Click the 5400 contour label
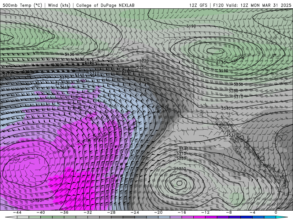The height and width of the screenshot is (219, 293). point(82,81)
